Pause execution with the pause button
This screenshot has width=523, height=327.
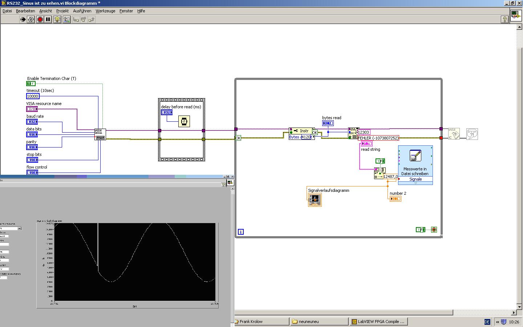pyautogui.click(x=48, y=19)
